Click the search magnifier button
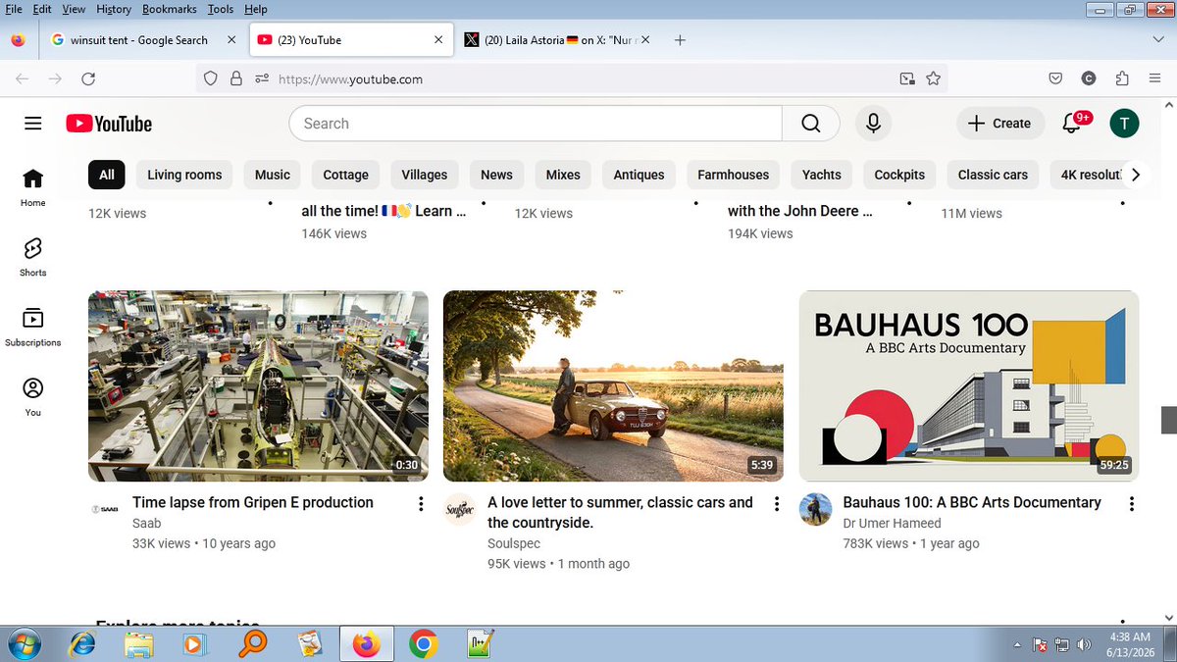This screenshot has width=1177, height=662. click(810, 124)
